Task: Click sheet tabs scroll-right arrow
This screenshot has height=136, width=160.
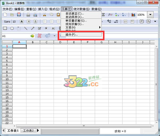Action: (38, 130)
